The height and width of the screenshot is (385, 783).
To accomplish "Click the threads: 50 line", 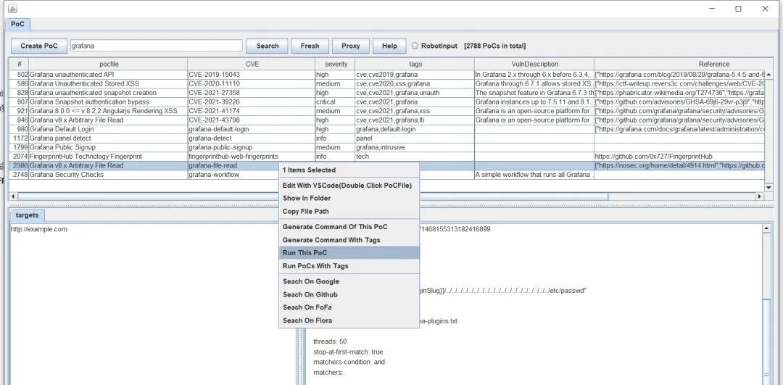I will click(330, 341).
